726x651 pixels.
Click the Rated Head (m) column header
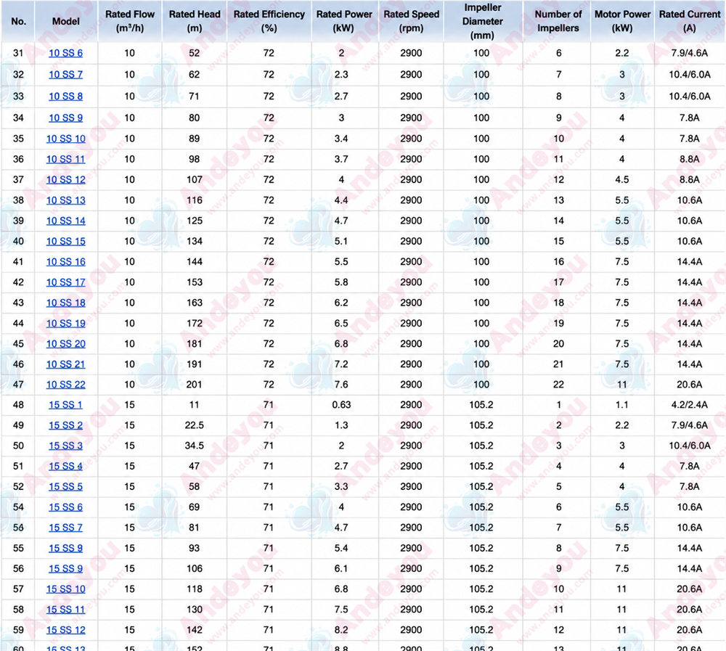coord(195,21)
